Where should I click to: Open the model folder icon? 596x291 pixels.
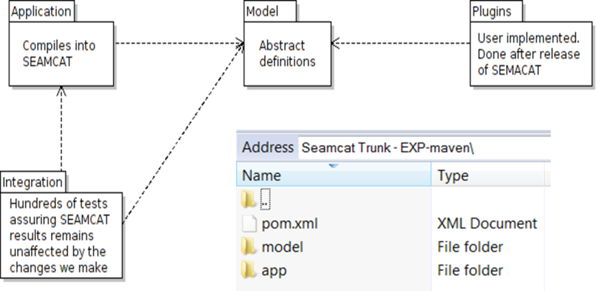click(248, 247)
